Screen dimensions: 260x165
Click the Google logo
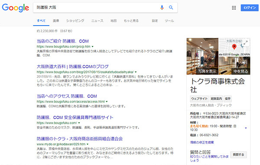click(16, 8)
